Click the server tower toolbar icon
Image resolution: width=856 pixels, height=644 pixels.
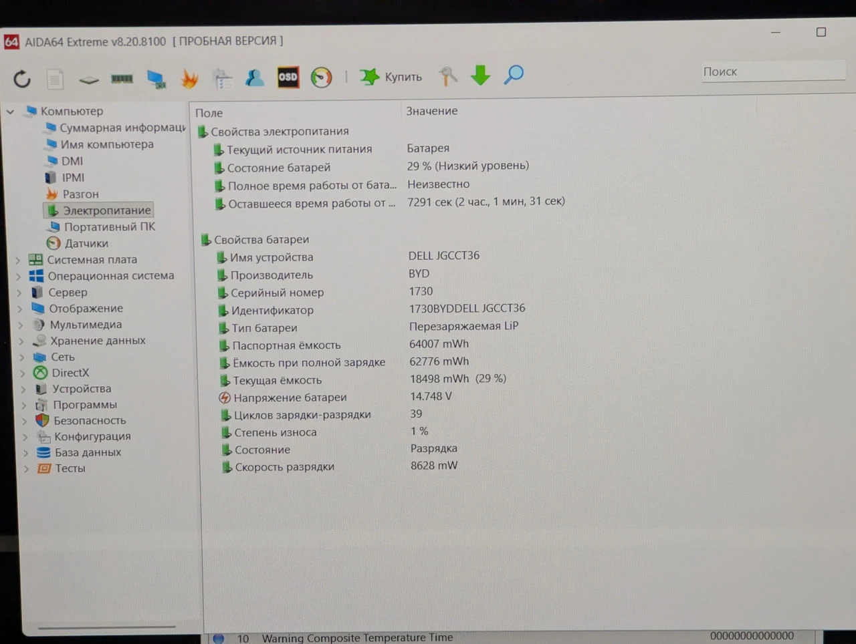click(x=222, y=79)
